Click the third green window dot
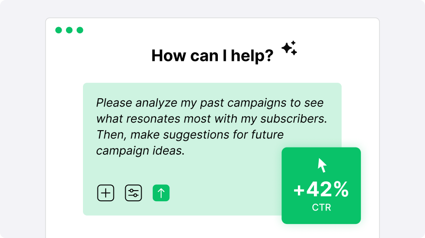This screenshot has width=425, height=238. coord(80,30)
